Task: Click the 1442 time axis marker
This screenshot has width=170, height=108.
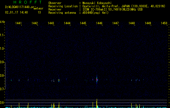Action: 35,23
